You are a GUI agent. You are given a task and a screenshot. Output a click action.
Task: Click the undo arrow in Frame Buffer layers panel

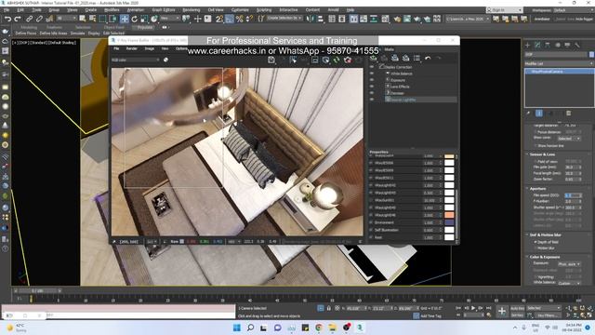point(428,58)
